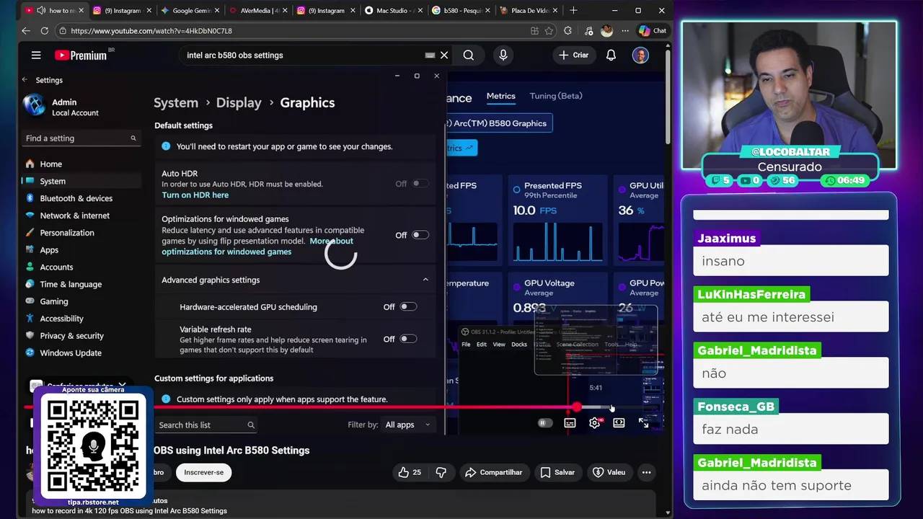Toggle the autoplay switch in the player
The width and height of the screenshot is (923, 519).
[x=544, y=423]
